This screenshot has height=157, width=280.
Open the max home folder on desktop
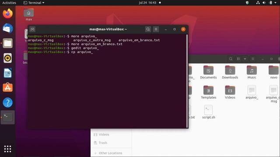[x=29, y=14]
